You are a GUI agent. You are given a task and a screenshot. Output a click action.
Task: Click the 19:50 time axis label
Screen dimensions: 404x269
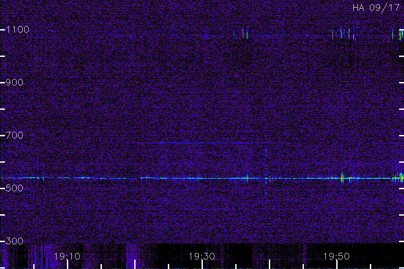[336, 256]
